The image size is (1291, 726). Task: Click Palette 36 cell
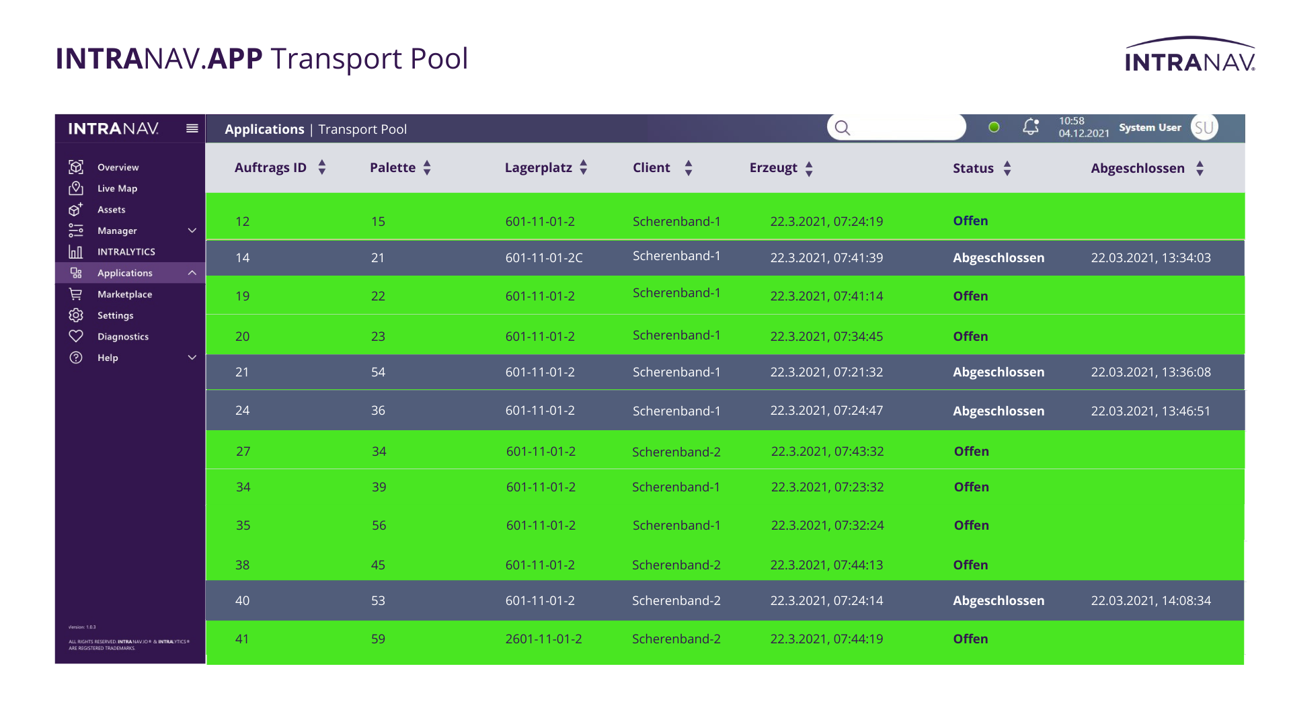tap(378, 410)
